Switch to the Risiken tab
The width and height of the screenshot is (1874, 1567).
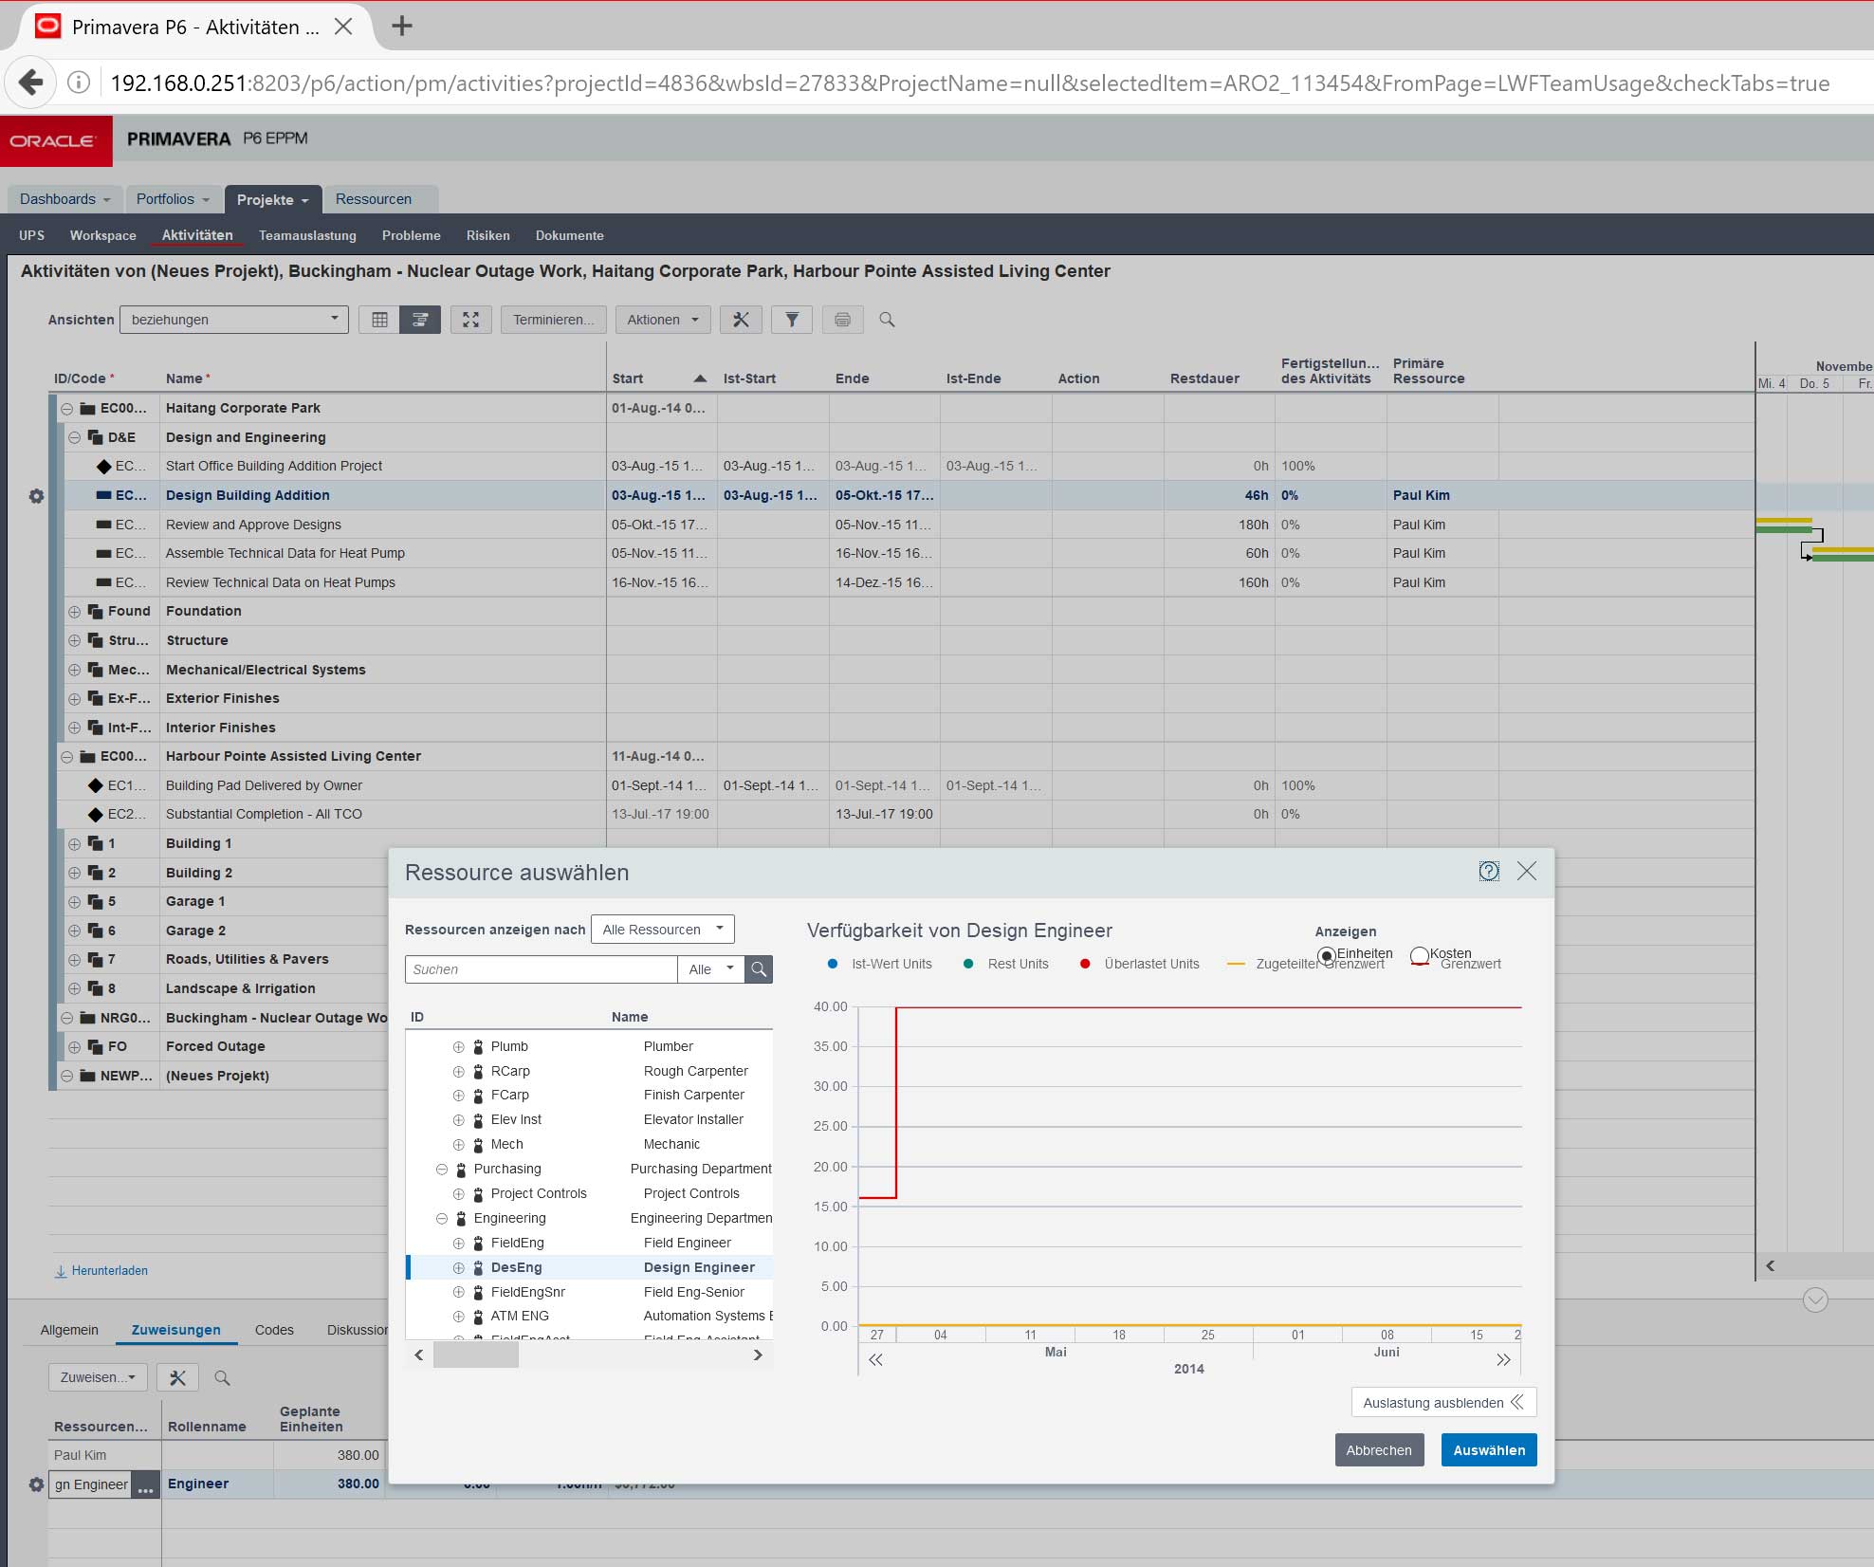tap(487, 235)
